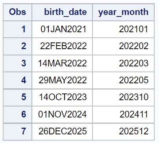Click observation row number 4
Screen dimensions: 159x143
(17, 80)
